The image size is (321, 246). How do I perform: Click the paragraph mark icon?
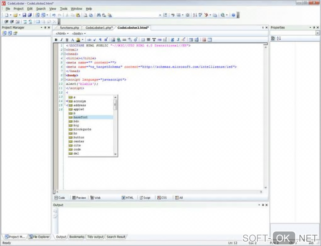tap(100, 40)
